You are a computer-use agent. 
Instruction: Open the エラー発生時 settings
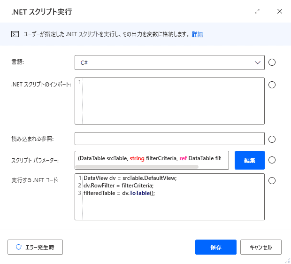(35, 247)
